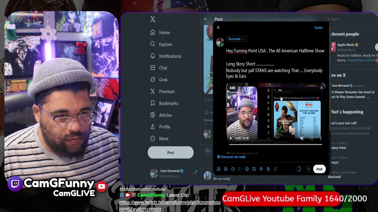Image resolution: width=378 pixels, height=212 pixels.
Task: Open Articles in the sidebar
Action: point(161,115)
